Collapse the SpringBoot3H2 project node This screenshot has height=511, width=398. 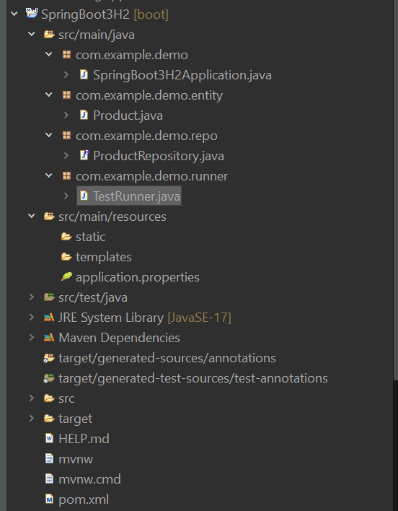(14, 14)
